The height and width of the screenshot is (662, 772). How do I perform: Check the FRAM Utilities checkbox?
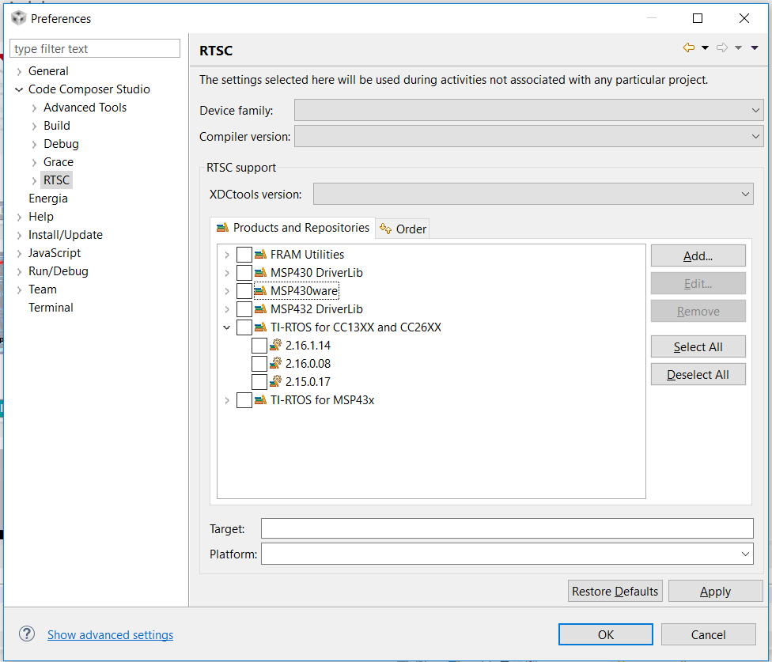[x=244, y=255]
